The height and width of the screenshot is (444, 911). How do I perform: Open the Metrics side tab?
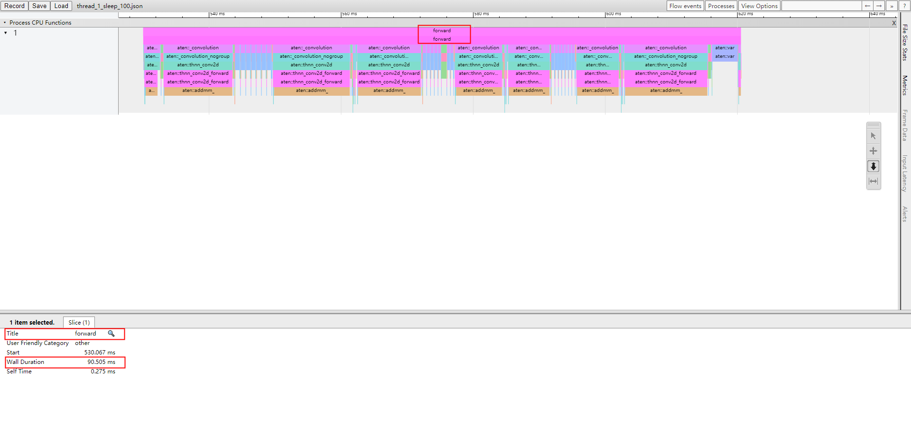[905, 85]
